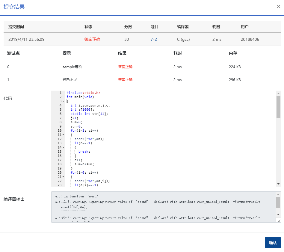Click line number 10 in code gutter
284x252 pixels.
tap(60, 130)
